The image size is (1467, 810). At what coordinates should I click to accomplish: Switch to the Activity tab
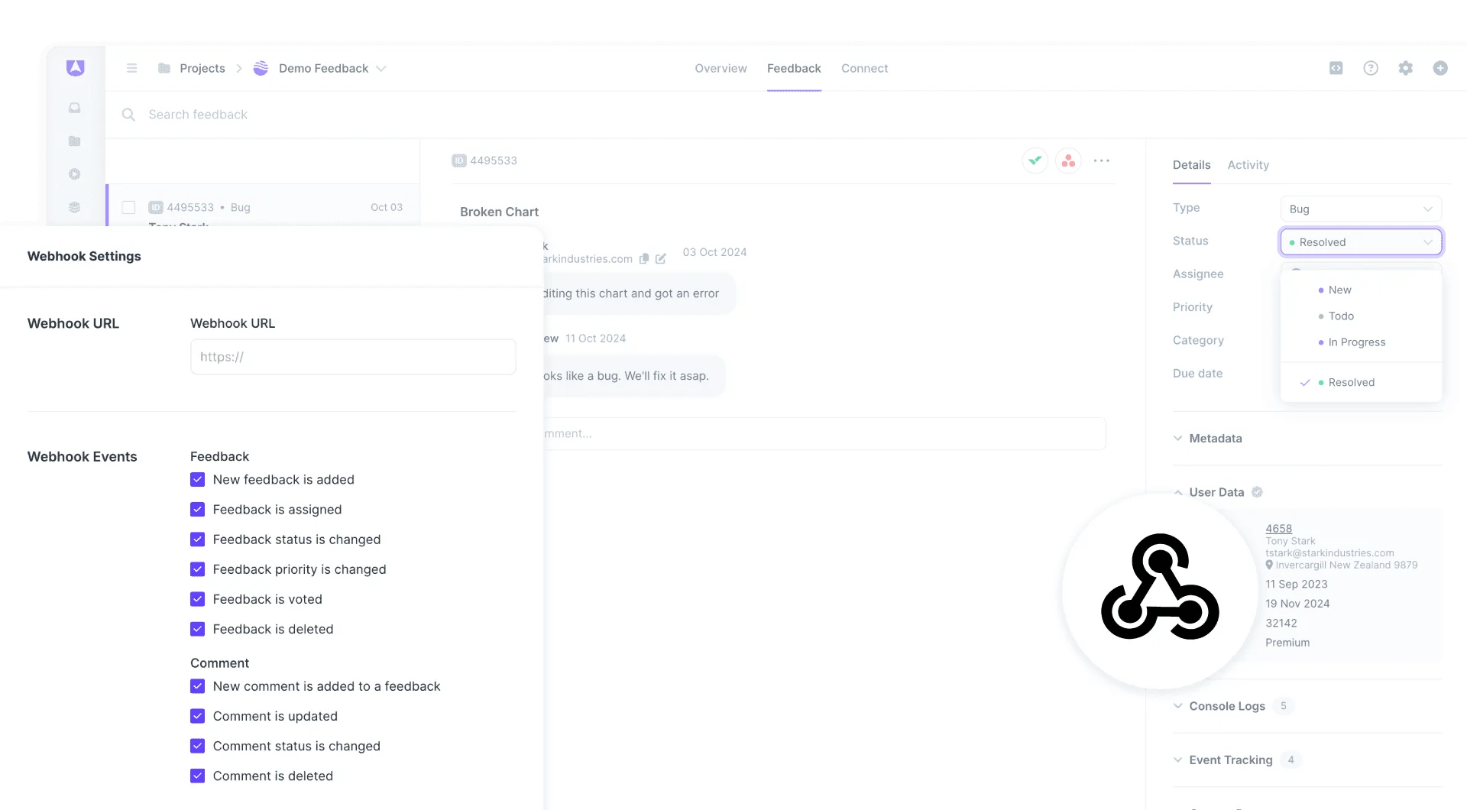tap(1248, 165)
